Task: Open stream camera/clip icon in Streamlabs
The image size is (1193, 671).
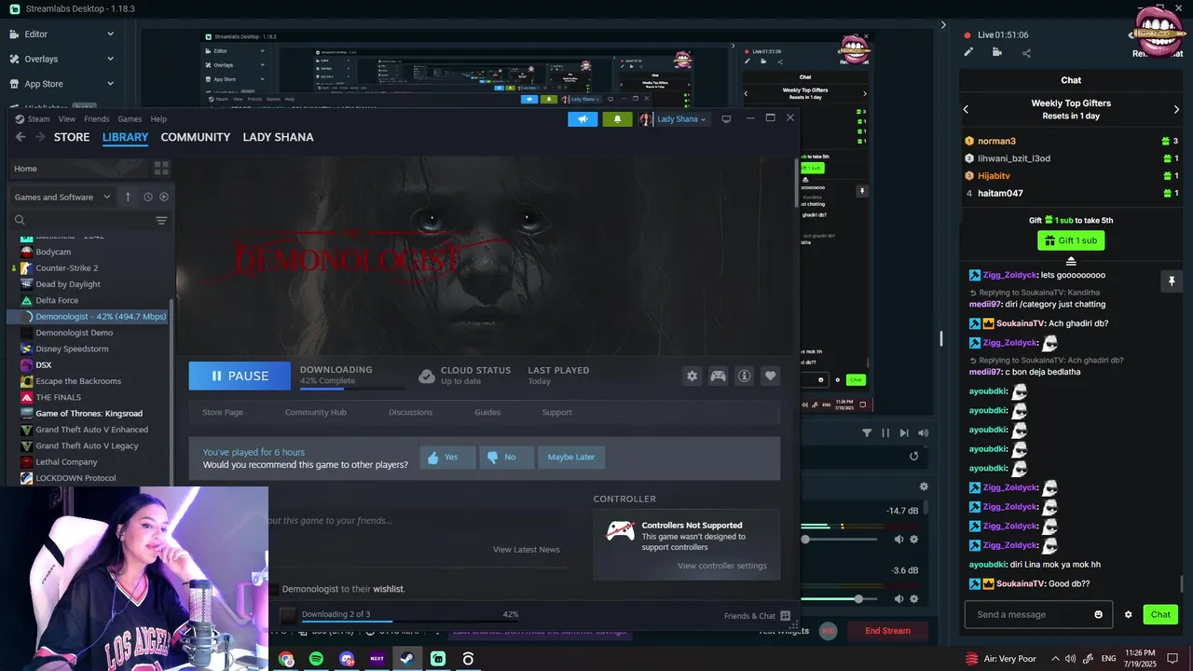Action: pos(997,53)
